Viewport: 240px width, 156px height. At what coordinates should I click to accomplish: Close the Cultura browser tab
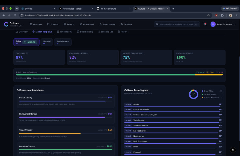click(168, 9)
